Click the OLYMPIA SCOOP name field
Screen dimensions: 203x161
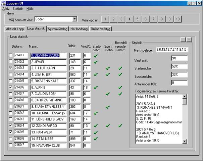coord(49,55)
